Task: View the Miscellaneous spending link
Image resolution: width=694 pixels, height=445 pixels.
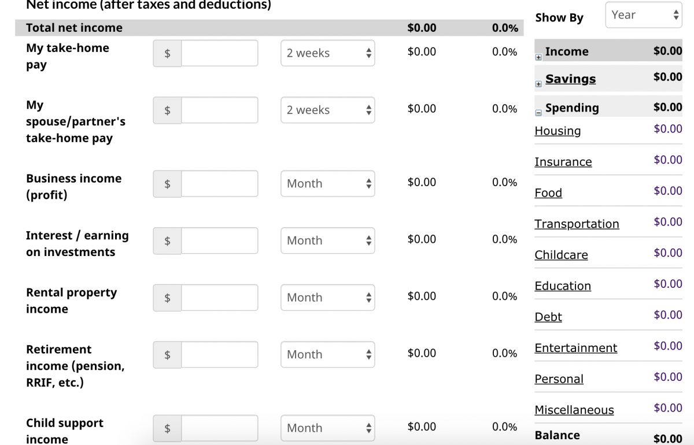Action: (574, 410)
